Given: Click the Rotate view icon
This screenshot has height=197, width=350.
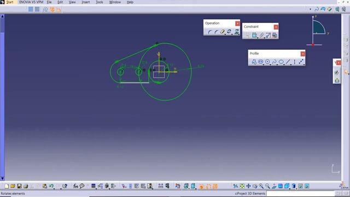Looking at the screenshot, I should click(255, 186).
